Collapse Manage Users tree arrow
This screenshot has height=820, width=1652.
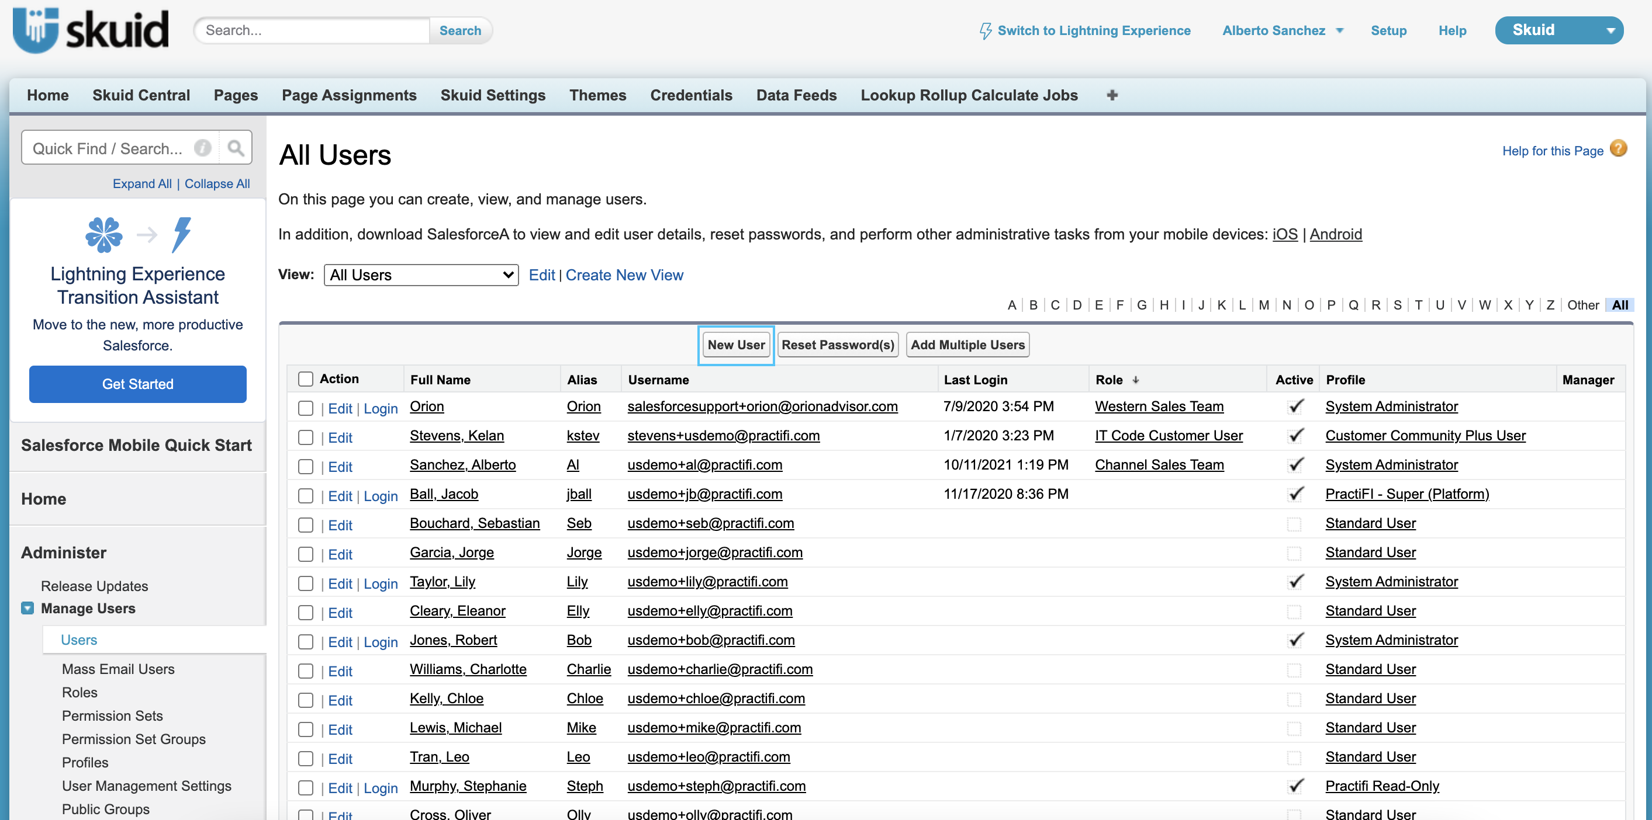tap(27, 607)
